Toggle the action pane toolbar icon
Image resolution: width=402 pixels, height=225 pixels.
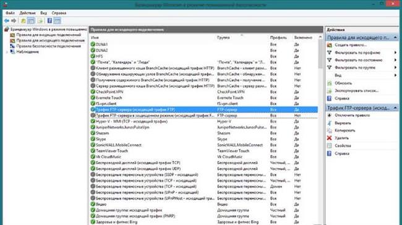(57, 21)
